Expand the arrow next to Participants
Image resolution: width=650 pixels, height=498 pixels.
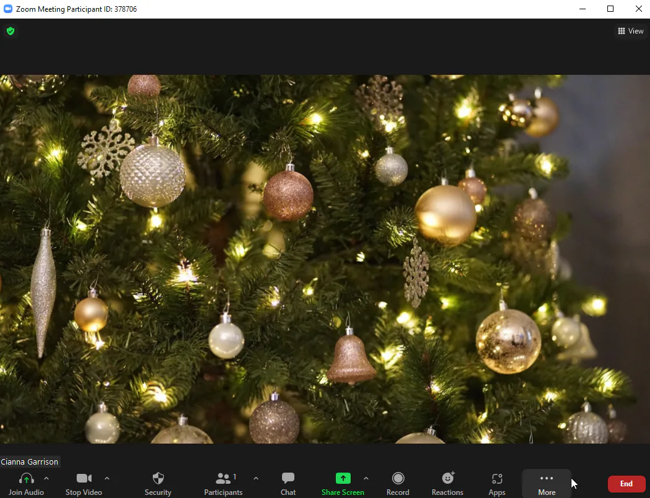[256, 478]
